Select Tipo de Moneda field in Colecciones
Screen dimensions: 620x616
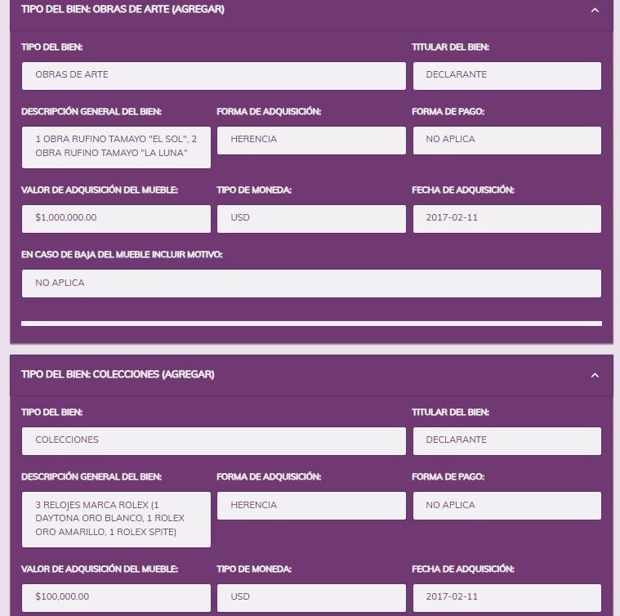coord(311,597)
